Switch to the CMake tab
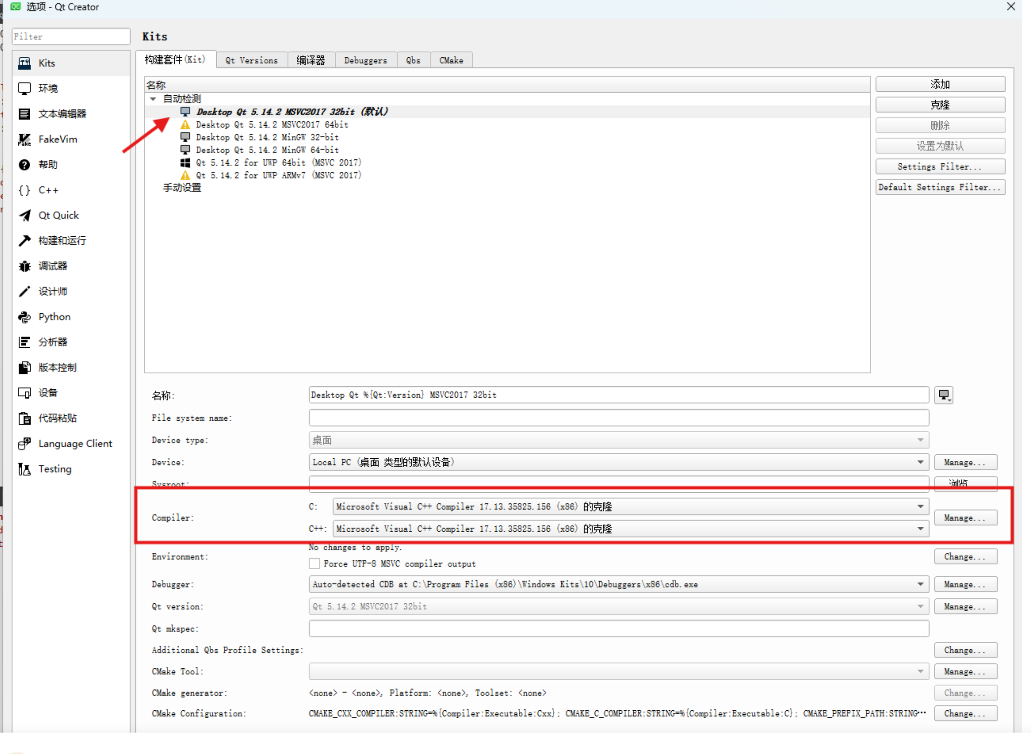The height and width of the screenshot is (754, 1031). pyautogui.click(x=451, y=60)
